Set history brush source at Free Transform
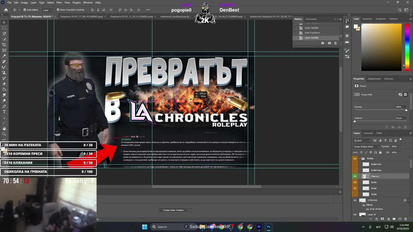The width and height of the screenshot is (413, 232). point(295,33)
